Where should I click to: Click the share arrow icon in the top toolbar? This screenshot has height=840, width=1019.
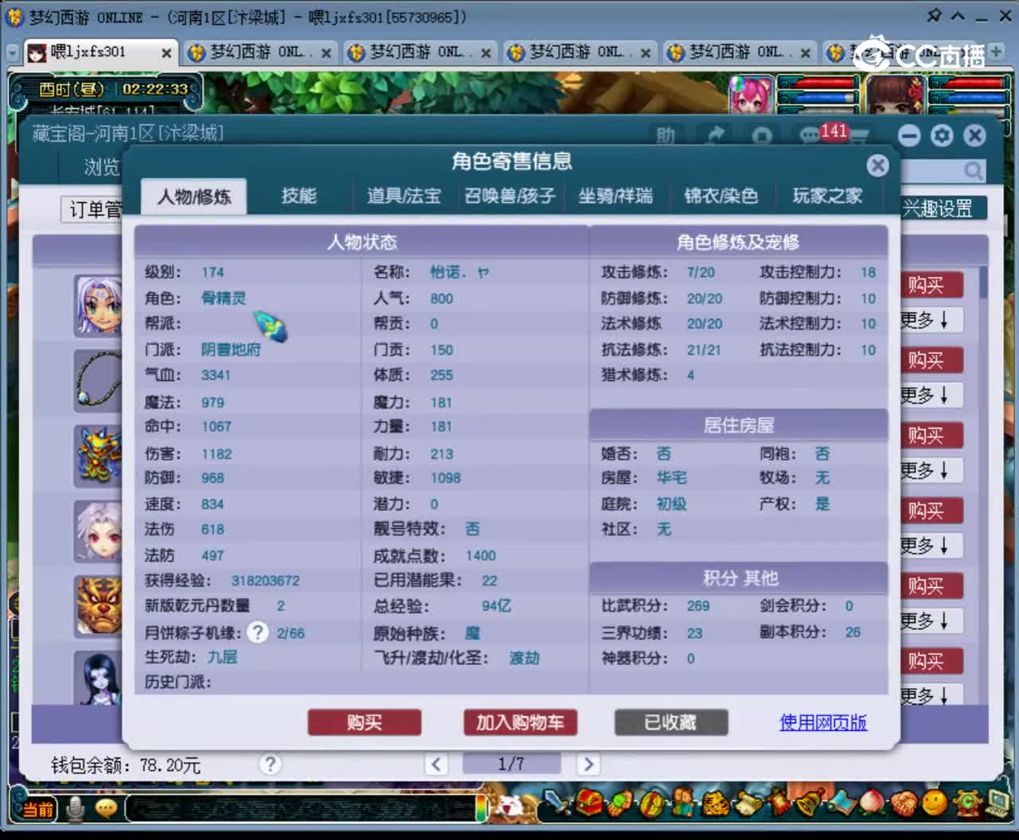(x=716, y=134)
